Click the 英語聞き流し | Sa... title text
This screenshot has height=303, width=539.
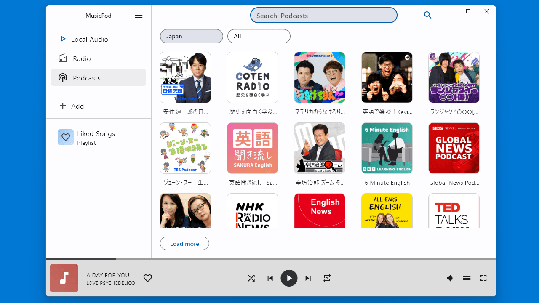point(253,183)
